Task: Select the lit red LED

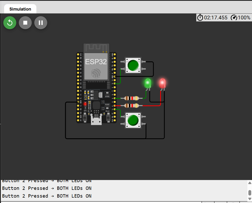Action: (x=162, y=83)
